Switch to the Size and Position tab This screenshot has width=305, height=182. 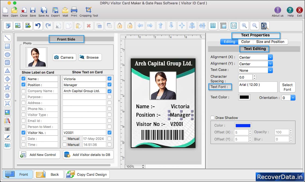click(x=270, y=42)
